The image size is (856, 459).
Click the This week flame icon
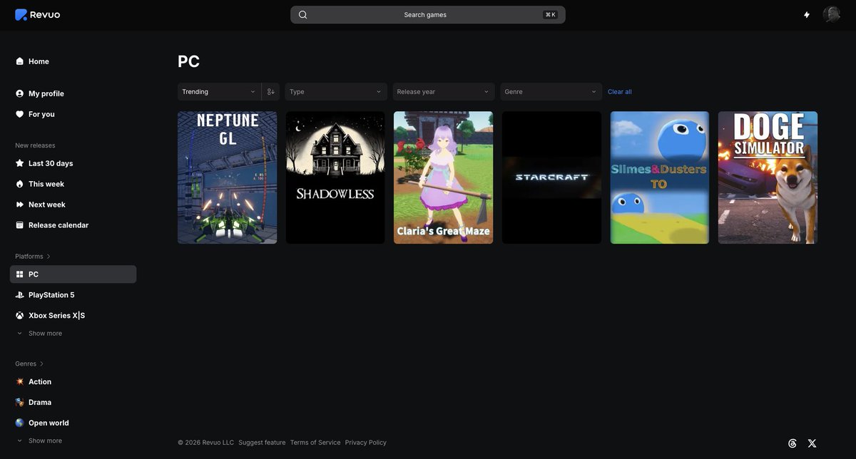[19, 184]
